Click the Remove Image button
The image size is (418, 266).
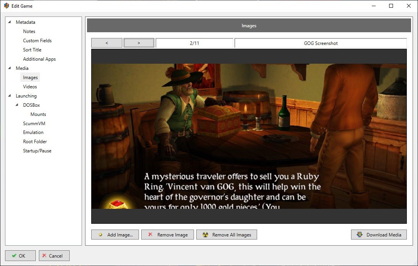coord(167,235)
